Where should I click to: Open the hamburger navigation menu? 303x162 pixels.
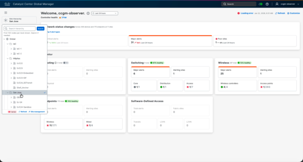point(6,13)
